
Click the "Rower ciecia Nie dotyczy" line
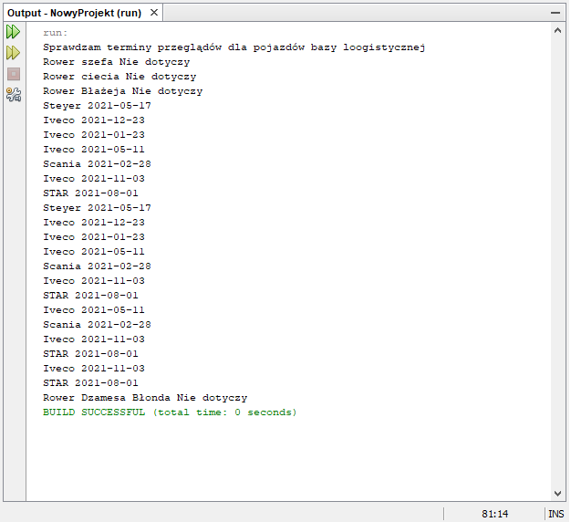click(x=119, y=77)
